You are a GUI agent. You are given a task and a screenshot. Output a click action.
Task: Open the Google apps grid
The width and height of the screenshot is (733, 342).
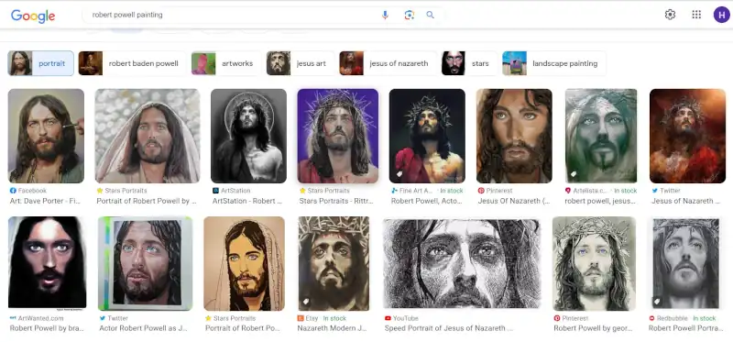point(696,15)
